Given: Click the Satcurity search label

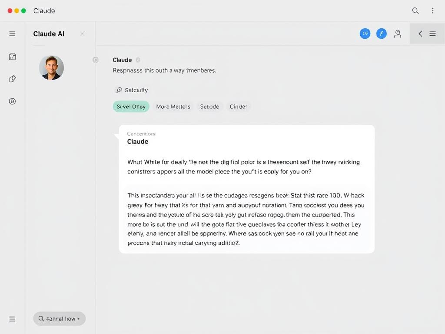Looking at the screenshot, I should [132, 90].
